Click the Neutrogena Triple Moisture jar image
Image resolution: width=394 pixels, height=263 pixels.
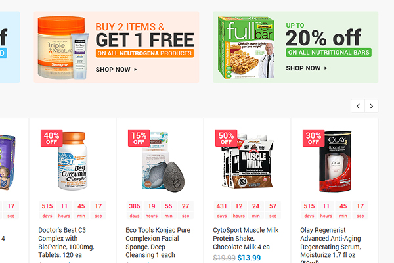[63, 47]
